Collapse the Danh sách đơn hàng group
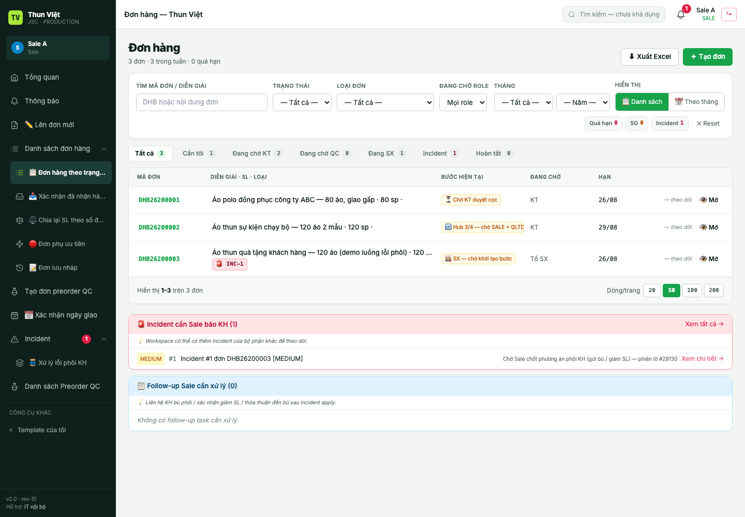Screen dimensions: 745x517 [x=104, y=149]
